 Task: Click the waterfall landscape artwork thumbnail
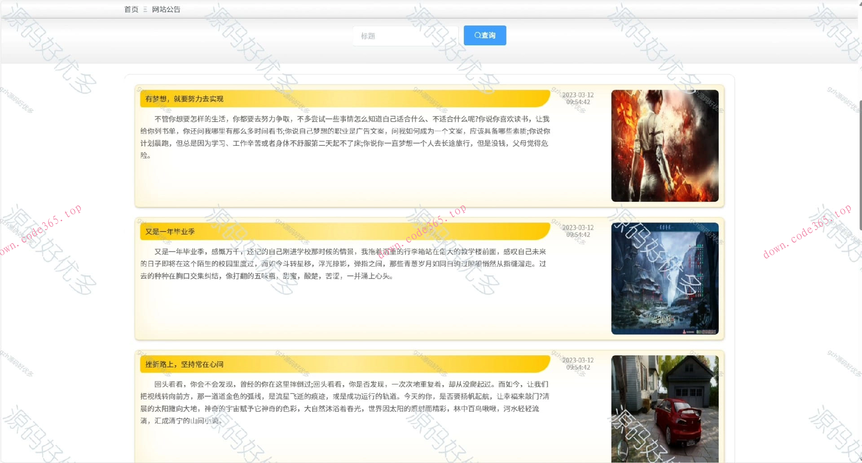tap(665, 279)
